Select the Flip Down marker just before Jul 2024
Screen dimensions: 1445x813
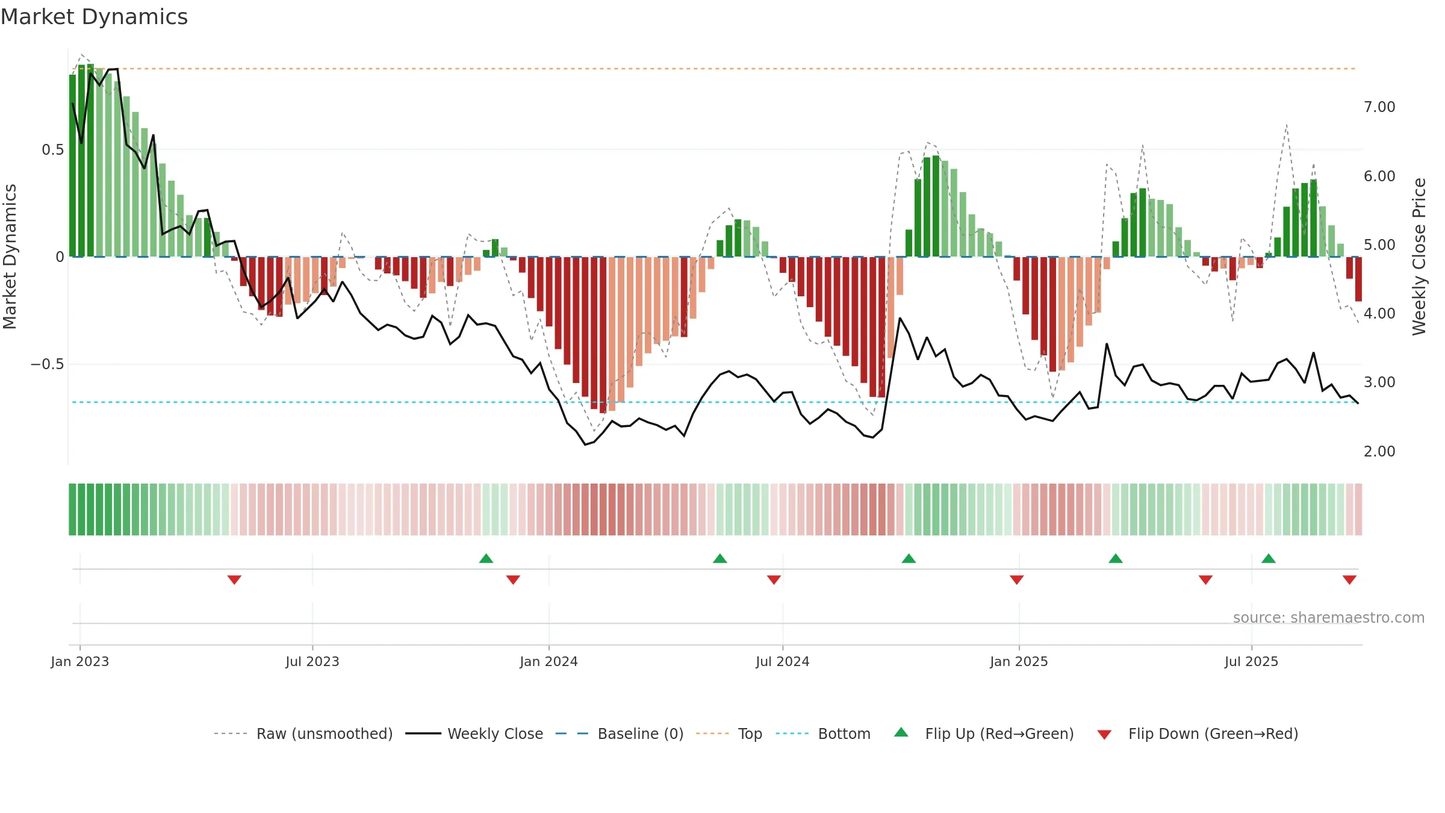(x=774, y=579)
